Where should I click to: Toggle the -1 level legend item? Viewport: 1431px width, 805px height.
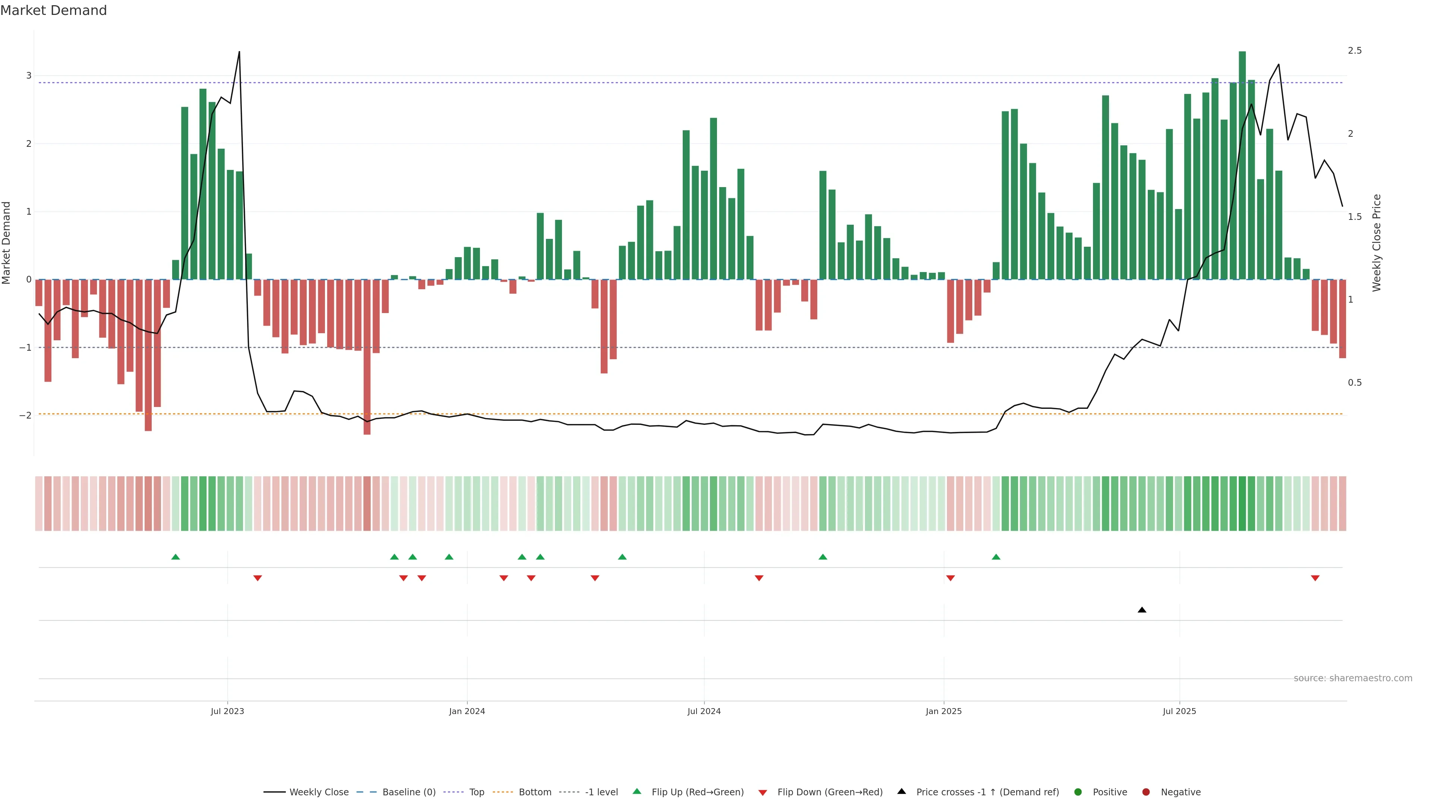601,792
